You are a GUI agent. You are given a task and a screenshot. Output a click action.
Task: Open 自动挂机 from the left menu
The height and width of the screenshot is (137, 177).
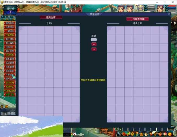pos(10,55)
